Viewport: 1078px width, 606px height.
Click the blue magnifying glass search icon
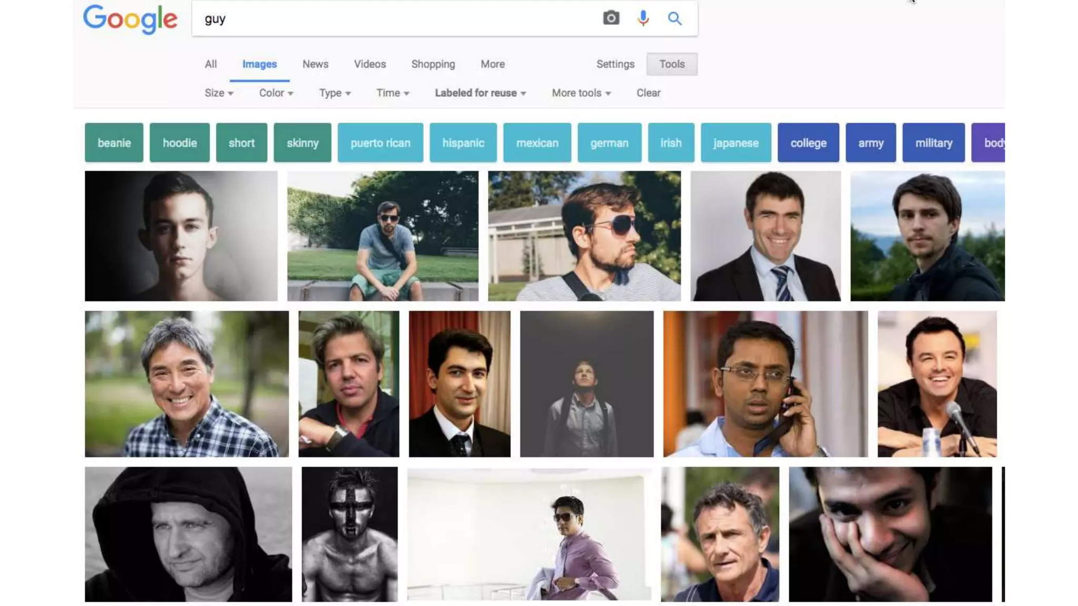tap(675, 18)
